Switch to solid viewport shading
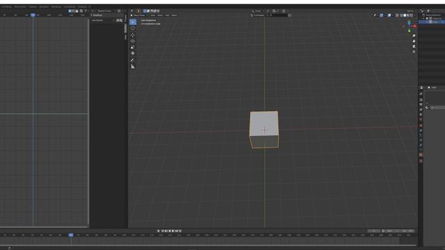 405,15
